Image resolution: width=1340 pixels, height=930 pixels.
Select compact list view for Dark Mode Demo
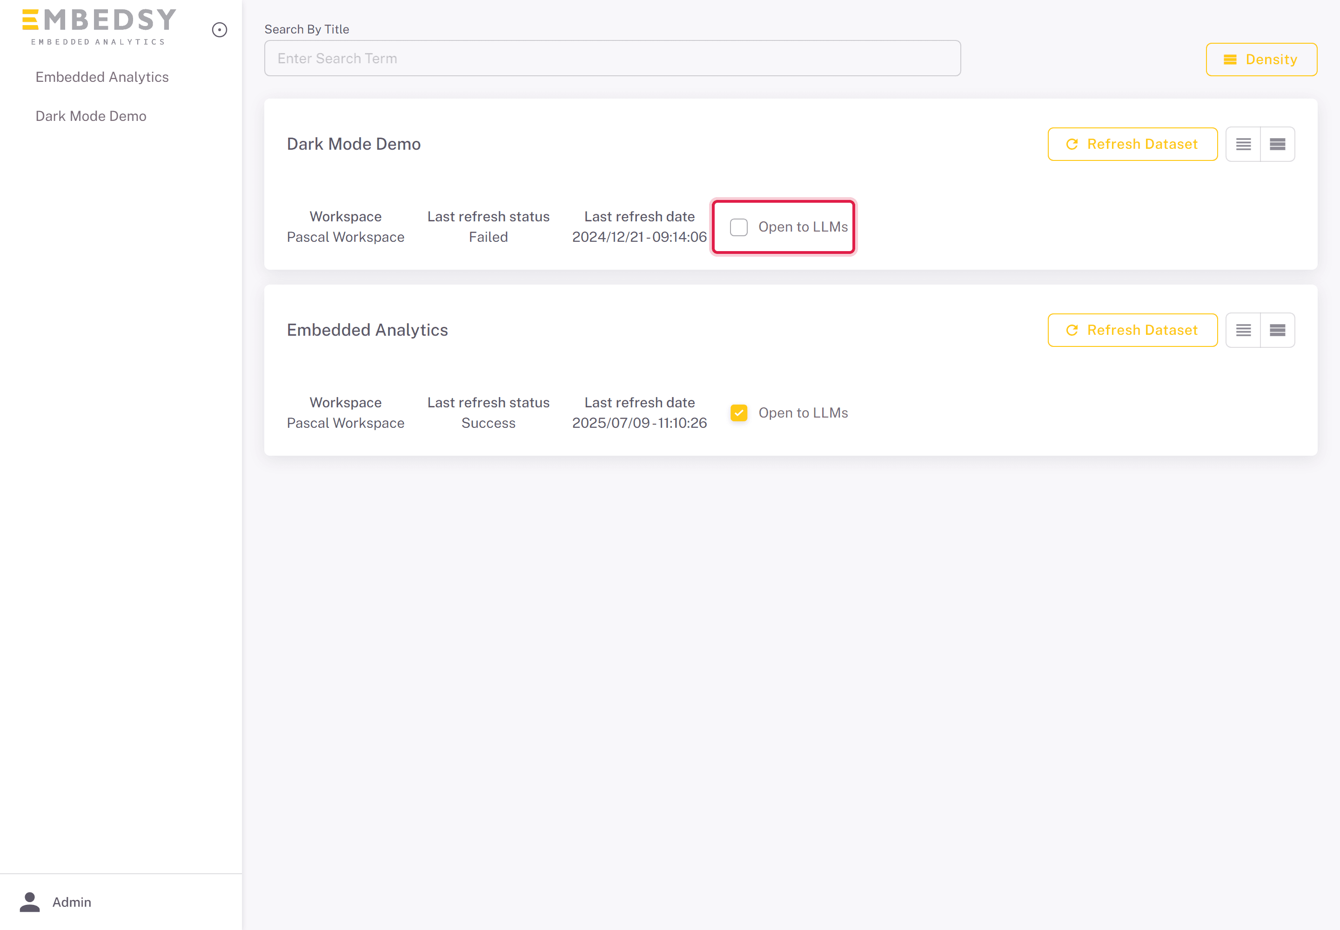pyautogui.click(x=1243, y=144)
